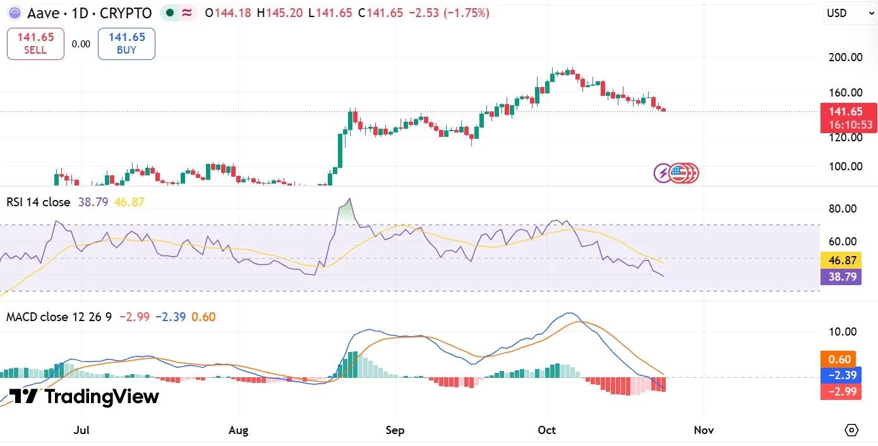Click the Aave coin logo icon

[x=14, y=13]
